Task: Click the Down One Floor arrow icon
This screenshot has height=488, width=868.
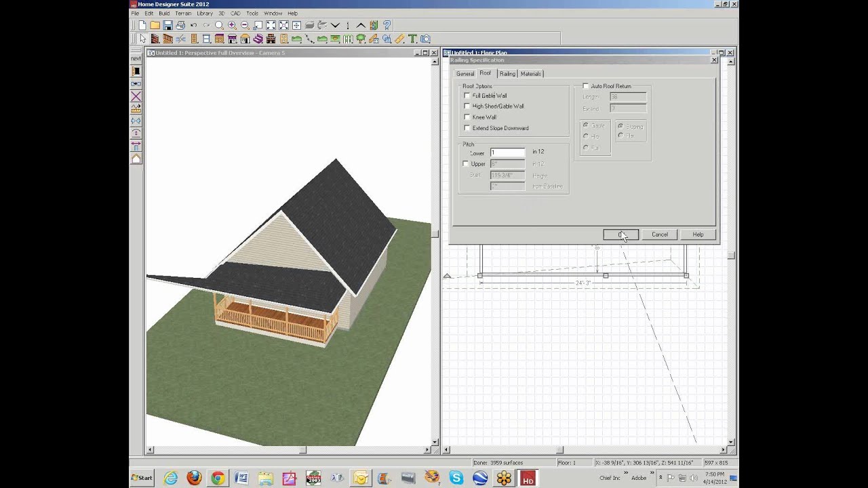Action: (x=335, y=25)
